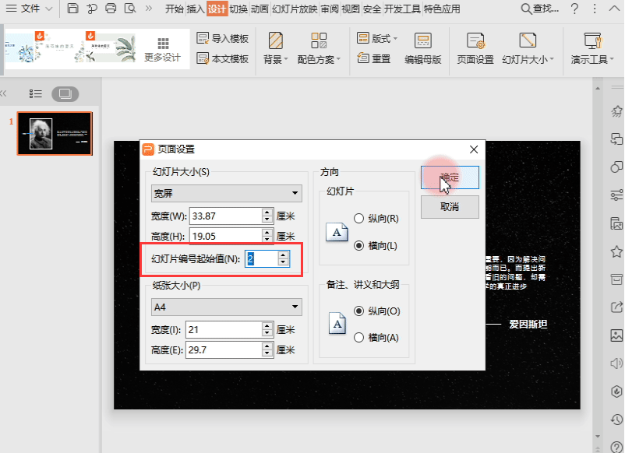Screen dimensions: 625x453
Task: Switch to the 插入 ribbon tab
Action: (x=196, y=9)
